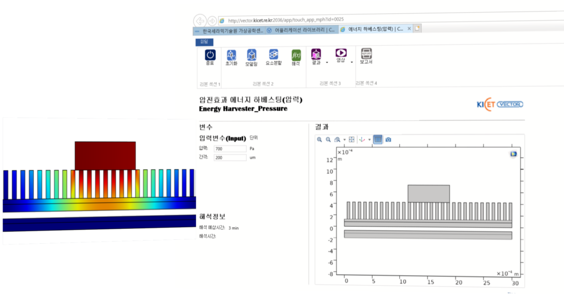Click the zoom extents icon

point(351,140)
